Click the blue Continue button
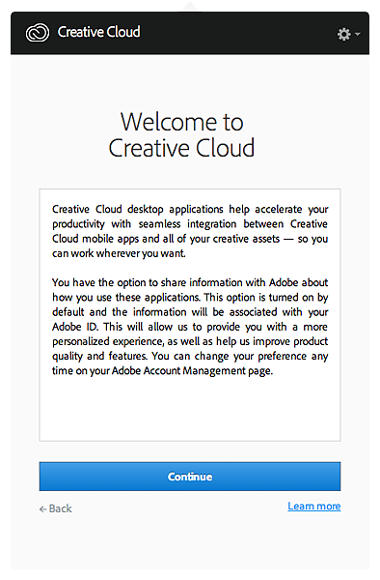The image size is (380, 580). (x=190, y=476)
